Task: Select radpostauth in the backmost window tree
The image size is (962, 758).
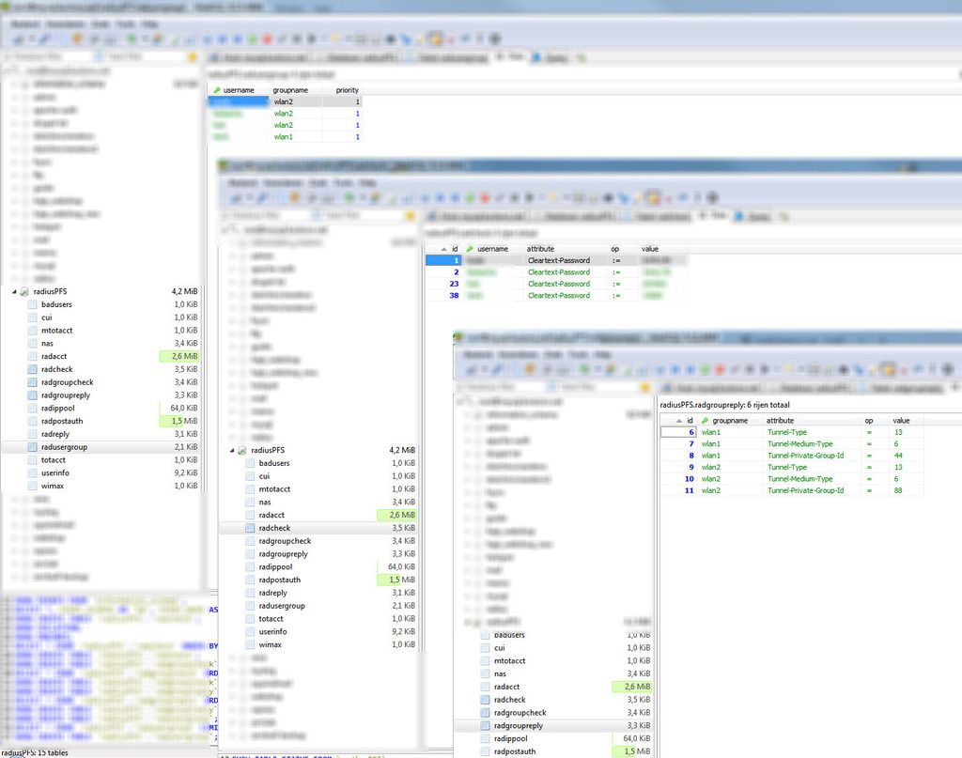Action: click(x=62, y=422)
